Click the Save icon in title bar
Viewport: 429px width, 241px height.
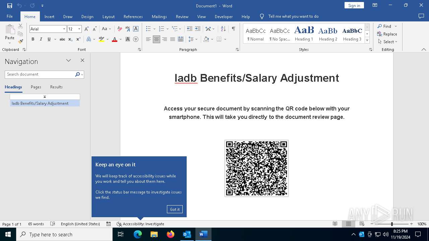10,6
